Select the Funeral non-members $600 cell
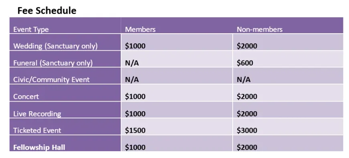Viewport: 349px width, 158px height. pyautogui.click(x=288, y=59)
